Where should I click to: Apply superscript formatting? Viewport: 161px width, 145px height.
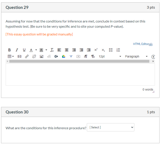click(x=96, y=50)
